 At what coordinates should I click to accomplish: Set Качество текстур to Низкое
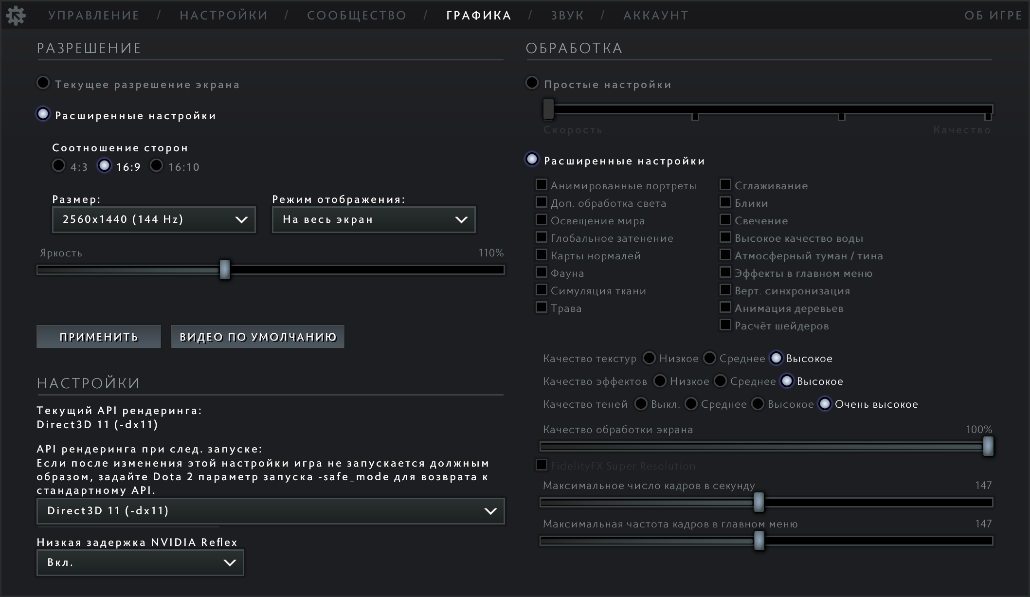649,358
